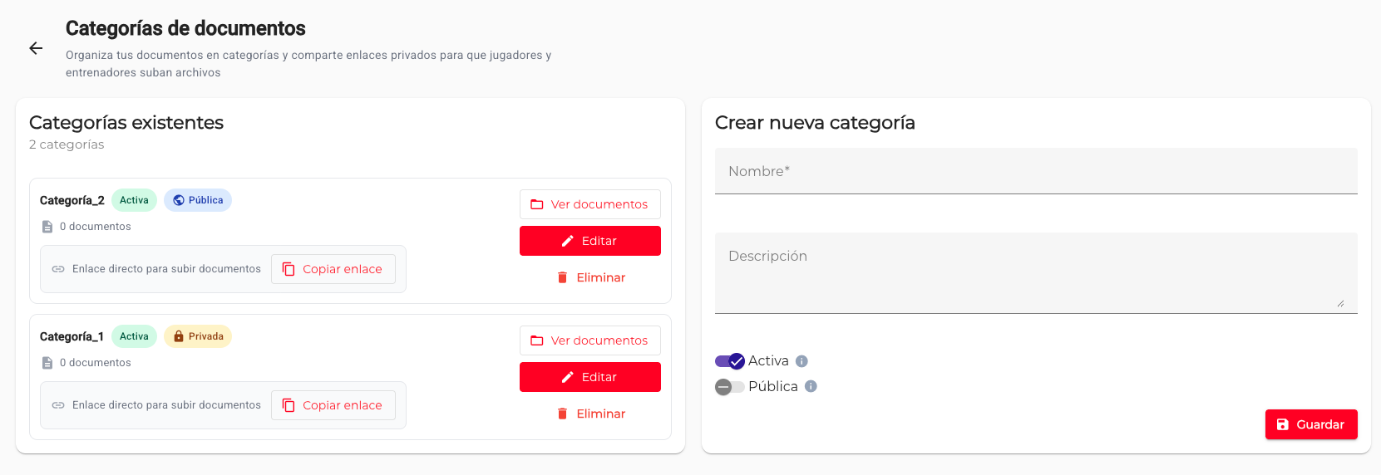Click info icon beside Pública toggle
Viewport: 1381px width, 475px height.
pyautogui.click(x=811, y=386)
